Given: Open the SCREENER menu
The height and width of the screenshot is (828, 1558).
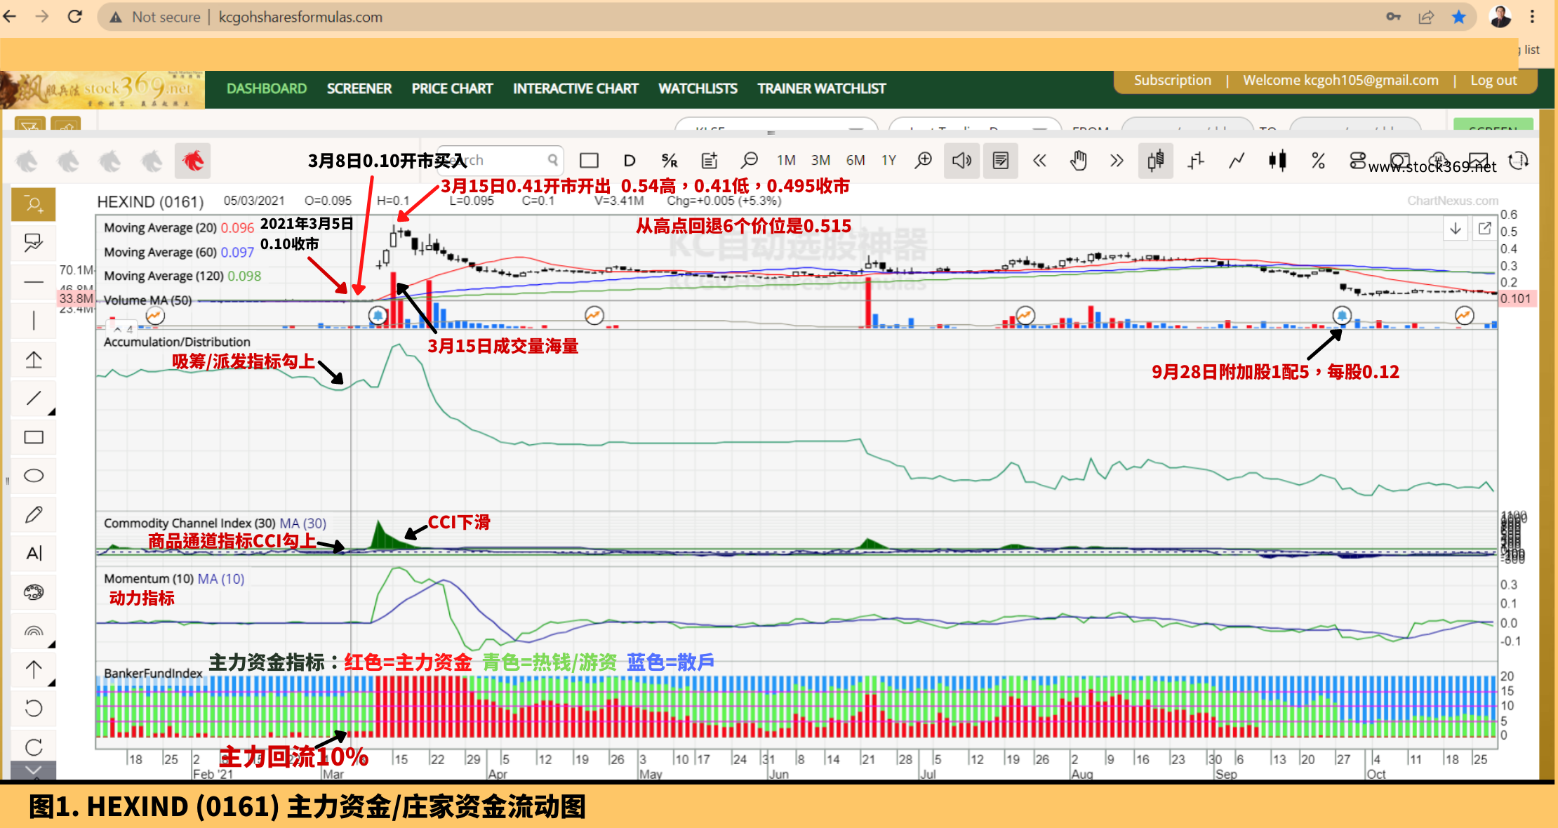Looking at the screenshot, I should coord(359,89).
